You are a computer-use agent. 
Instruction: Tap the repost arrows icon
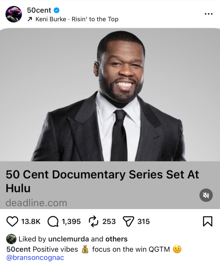[93, 221]
